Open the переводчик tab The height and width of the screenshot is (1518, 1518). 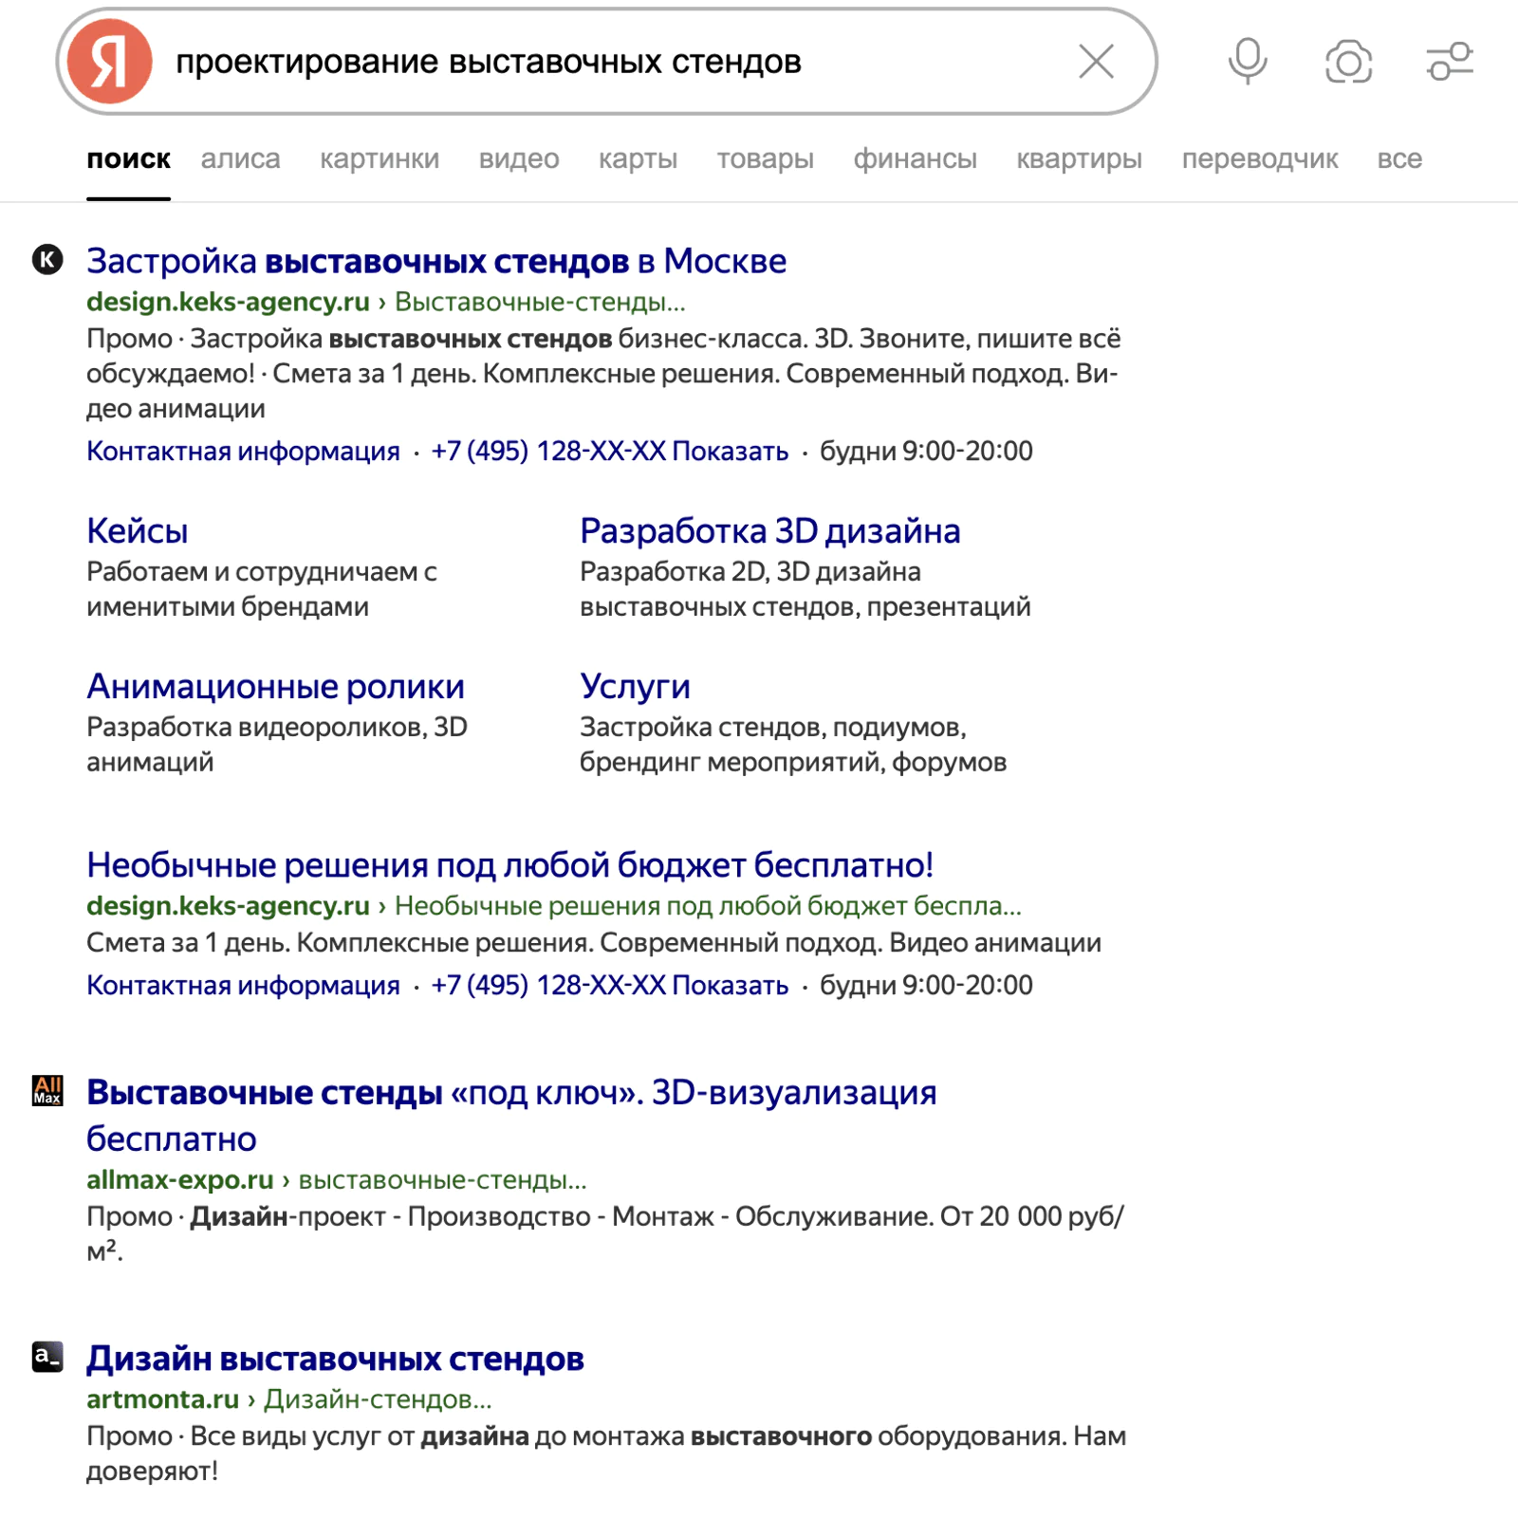(1260, 159)
